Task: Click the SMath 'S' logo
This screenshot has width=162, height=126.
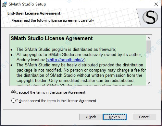Action: coord(150,17)
